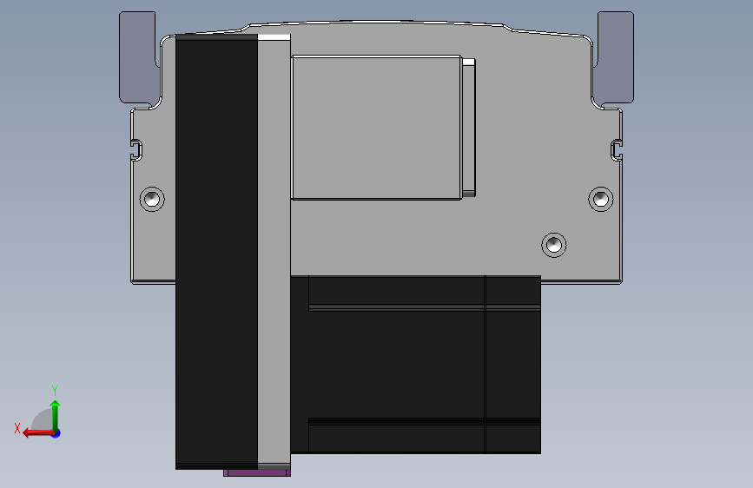Image resolution: width=753 pixels, height=488 pixels.
Task: Select the left blue-gray clip at the top
Action: 137,57
